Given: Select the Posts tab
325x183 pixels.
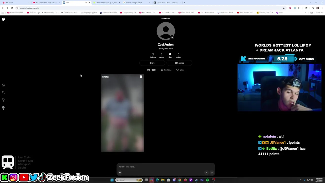Looking at the screenshot, I should click(151, 70).
